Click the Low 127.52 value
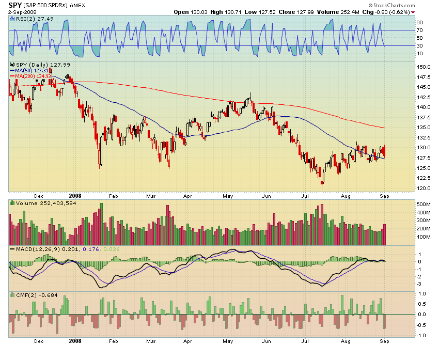This screenshot has height=345, width=439. point(260,12)
